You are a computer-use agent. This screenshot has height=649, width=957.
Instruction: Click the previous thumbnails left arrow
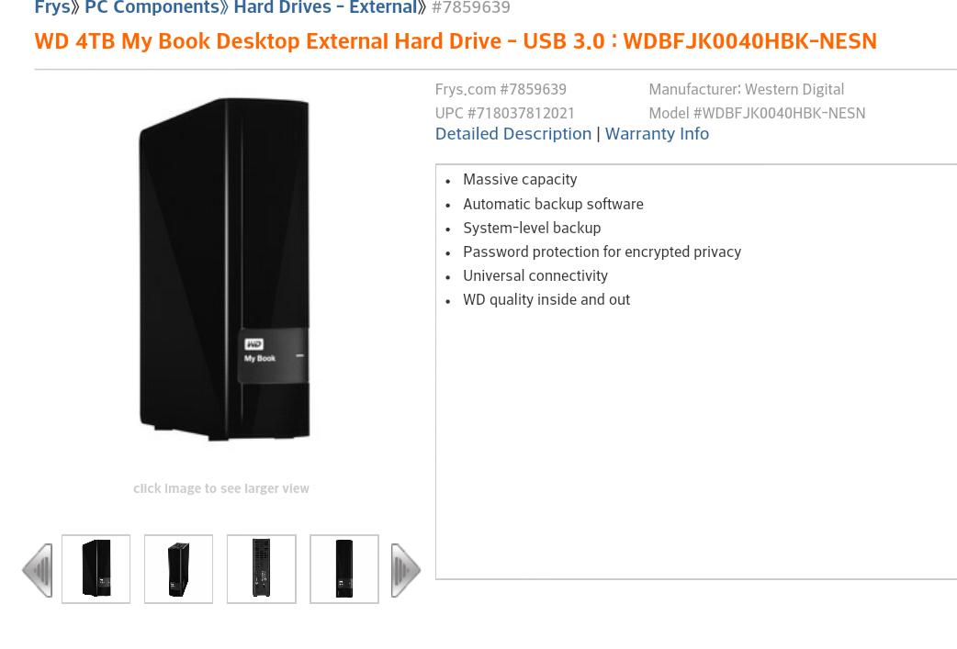[38, 570]
